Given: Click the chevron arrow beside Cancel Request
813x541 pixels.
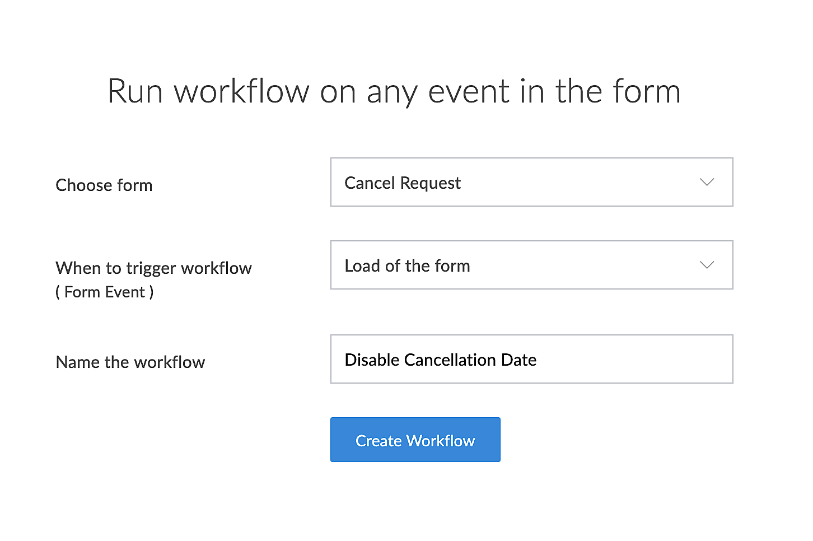Looking at the screenshot, I should tap(707, 182).
